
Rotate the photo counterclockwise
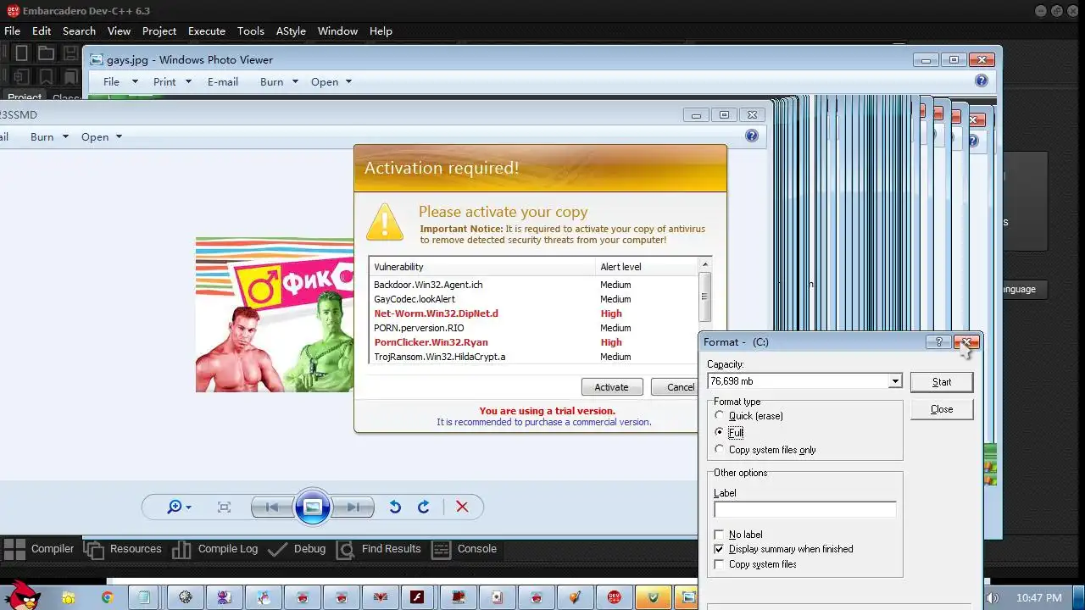pyautogui.click(x=395, y=507)
